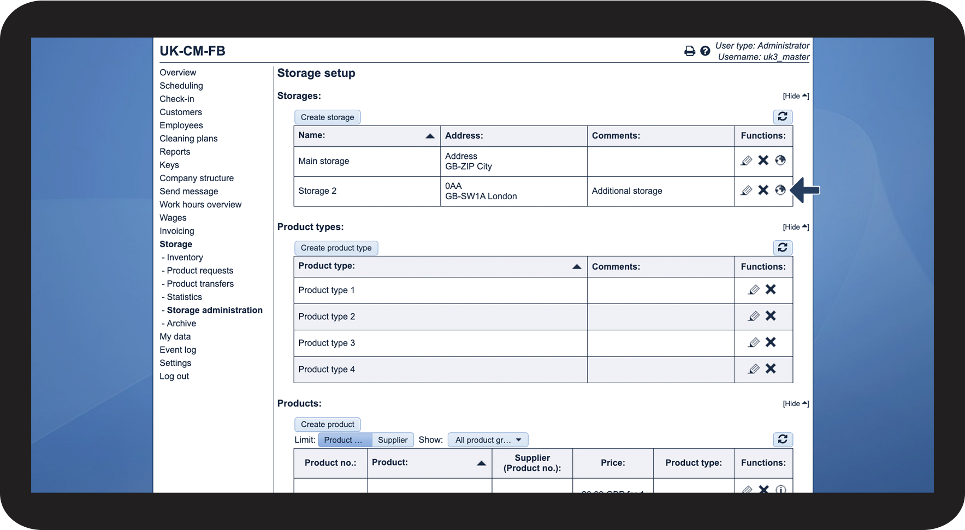
Task: Hide the Storages section
Action: tap(796, 96)
